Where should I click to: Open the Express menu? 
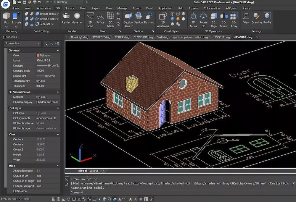(x=193, y=8)
